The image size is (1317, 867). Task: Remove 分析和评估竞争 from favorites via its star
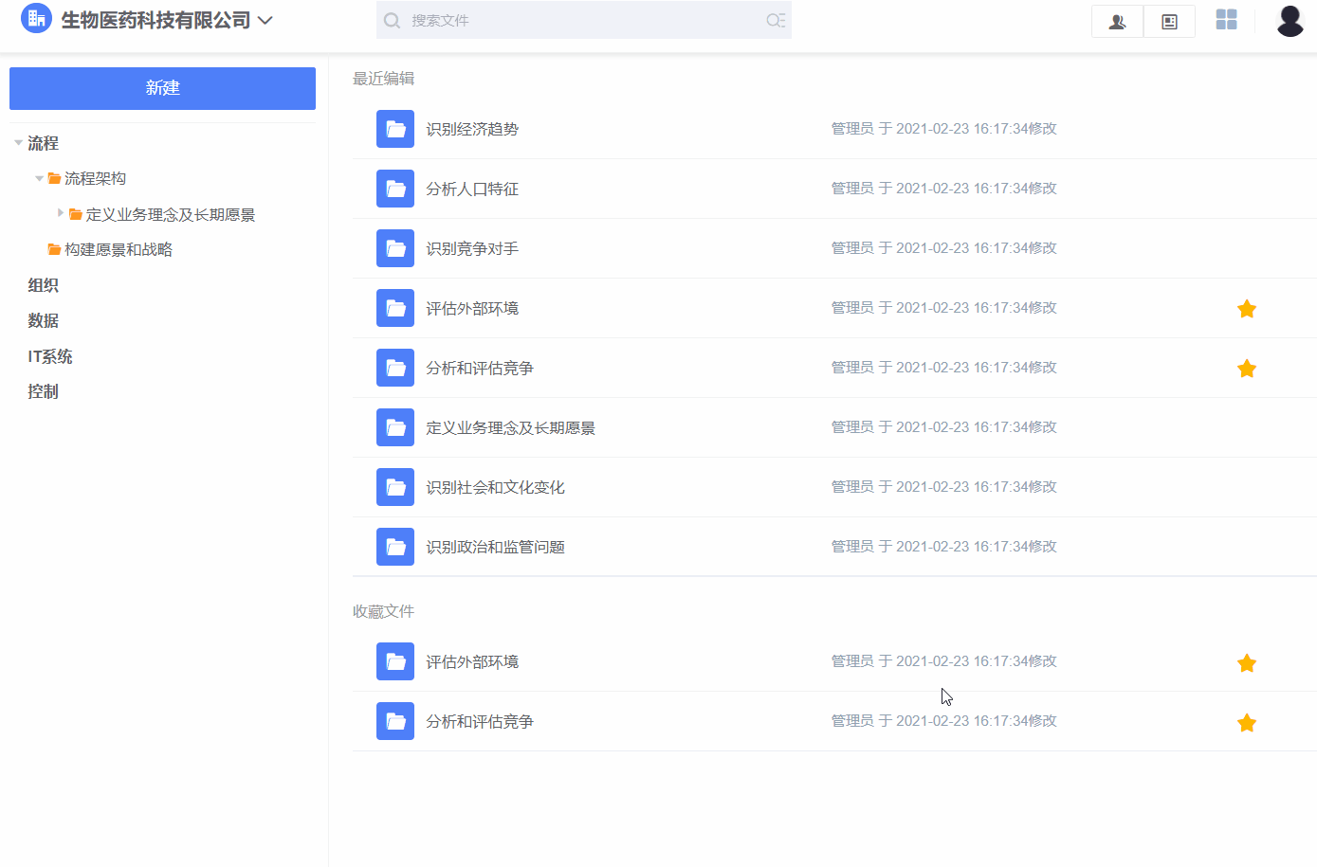[x=1246, y=368]
